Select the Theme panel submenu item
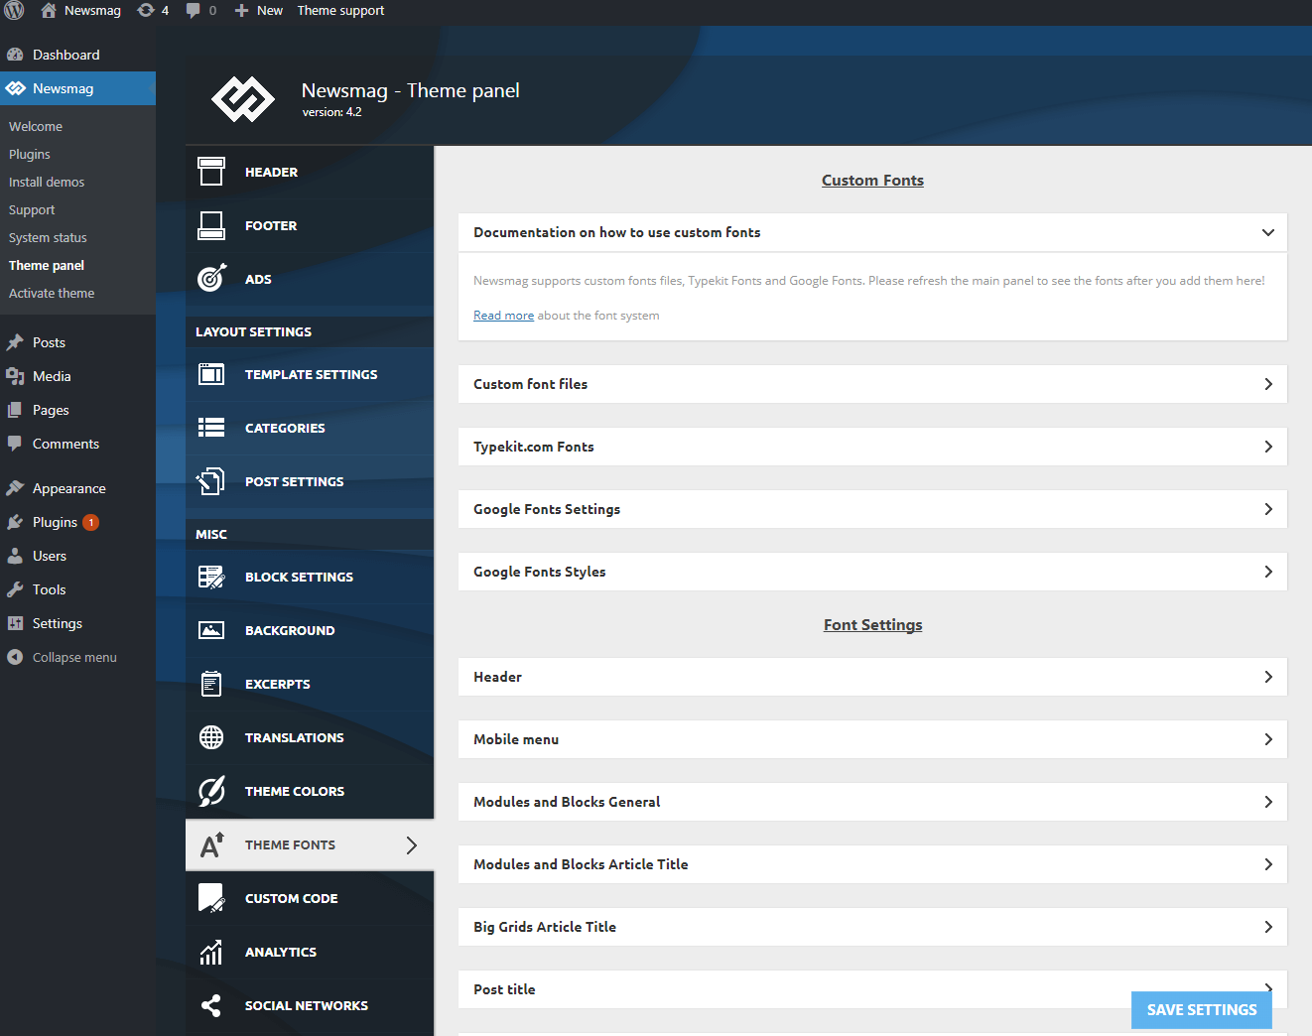The height and width of the screenshot is (1036, 1312). (x=47, y=265)
